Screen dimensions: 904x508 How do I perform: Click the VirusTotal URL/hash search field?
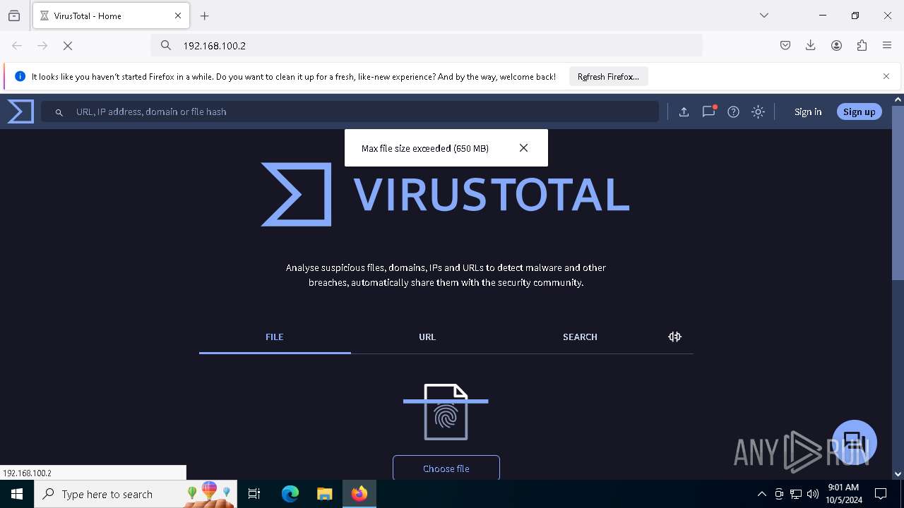[x=350, y=111]
